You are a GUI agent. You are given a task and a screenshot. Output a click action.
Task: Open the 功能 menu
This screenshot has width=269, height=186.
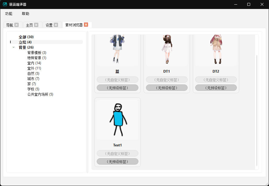[x=9, y=14]
